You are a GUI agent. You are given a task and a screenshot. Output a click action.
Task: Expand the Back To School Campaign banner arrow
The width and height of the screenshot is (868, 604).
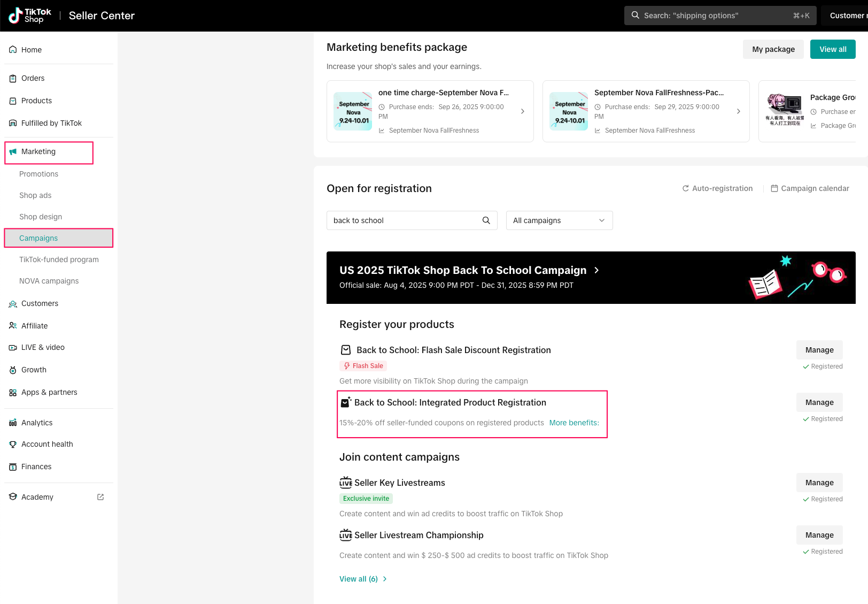coord(596,270)
